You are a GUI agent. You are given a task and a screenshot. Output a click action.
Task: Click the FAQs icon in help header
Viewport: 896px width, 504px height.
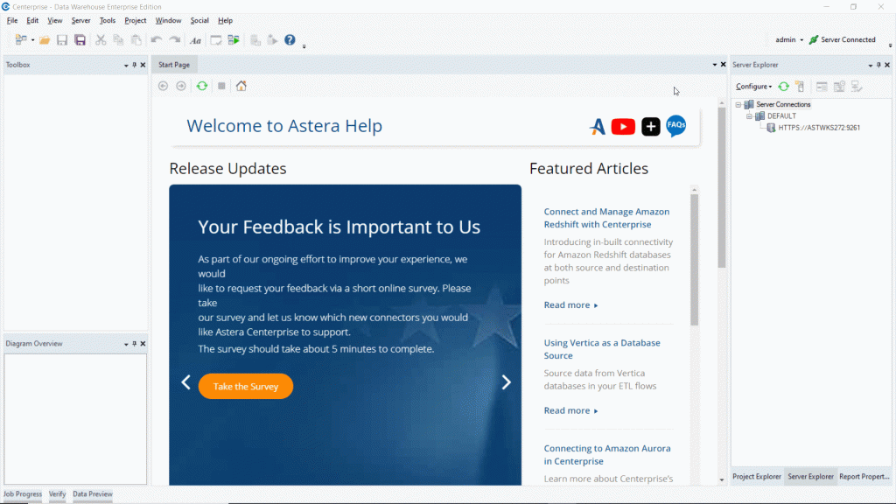(675, 127)
